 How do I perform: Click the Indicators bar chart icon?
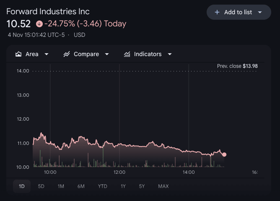[x=127, y=54]
